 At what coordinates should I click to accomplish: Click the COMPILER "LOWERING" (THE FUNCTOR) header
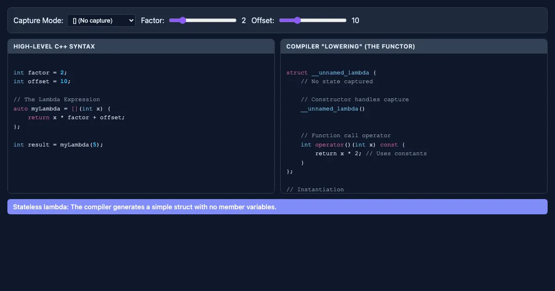[x=414, y=46]
